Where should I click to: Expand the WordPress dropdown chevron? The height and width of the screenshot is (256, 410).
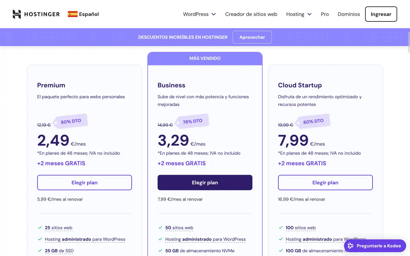tap(214, 14)
